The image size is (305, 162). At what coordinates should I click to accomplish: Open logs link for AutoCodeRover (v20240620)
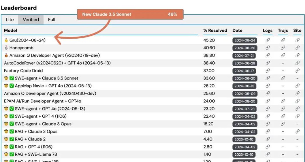(268, 63)
